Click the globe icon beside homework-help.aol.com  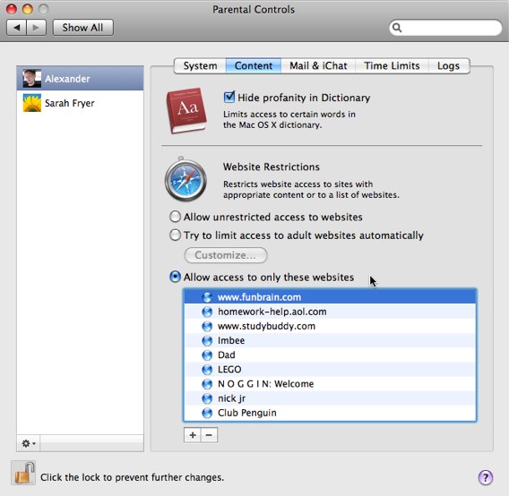click(x=207, y=312)
